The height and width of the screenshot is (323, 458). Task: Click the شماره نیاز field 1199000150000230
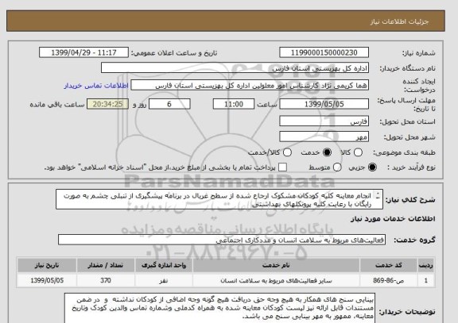pyautogui.click(x=324, y=52)
